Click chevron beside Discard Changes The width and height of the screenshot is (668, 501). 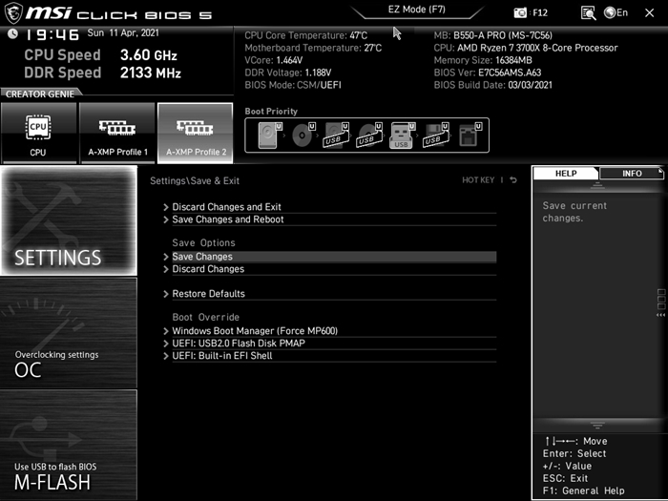pos(166,269)
